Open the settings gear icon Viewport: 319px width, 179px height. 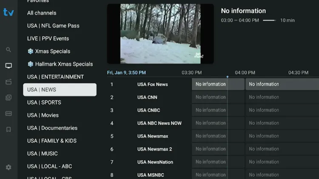coord(9,167)
